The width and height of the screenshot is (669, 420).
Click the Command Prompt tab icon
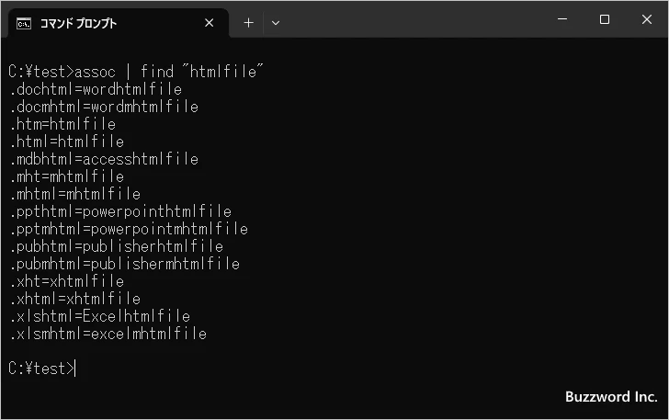24,24
